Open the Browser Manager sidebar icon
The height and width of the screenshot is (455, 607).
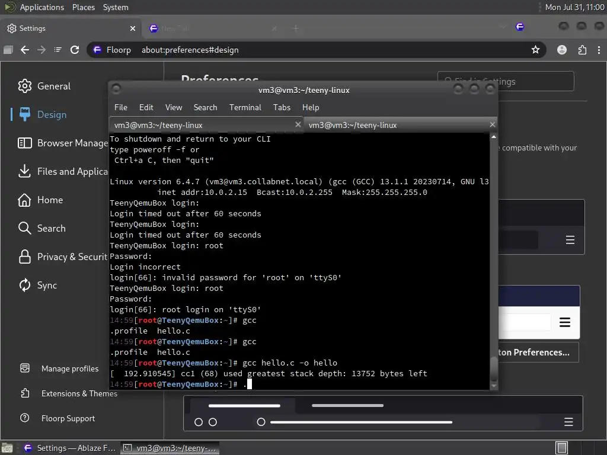25,143
